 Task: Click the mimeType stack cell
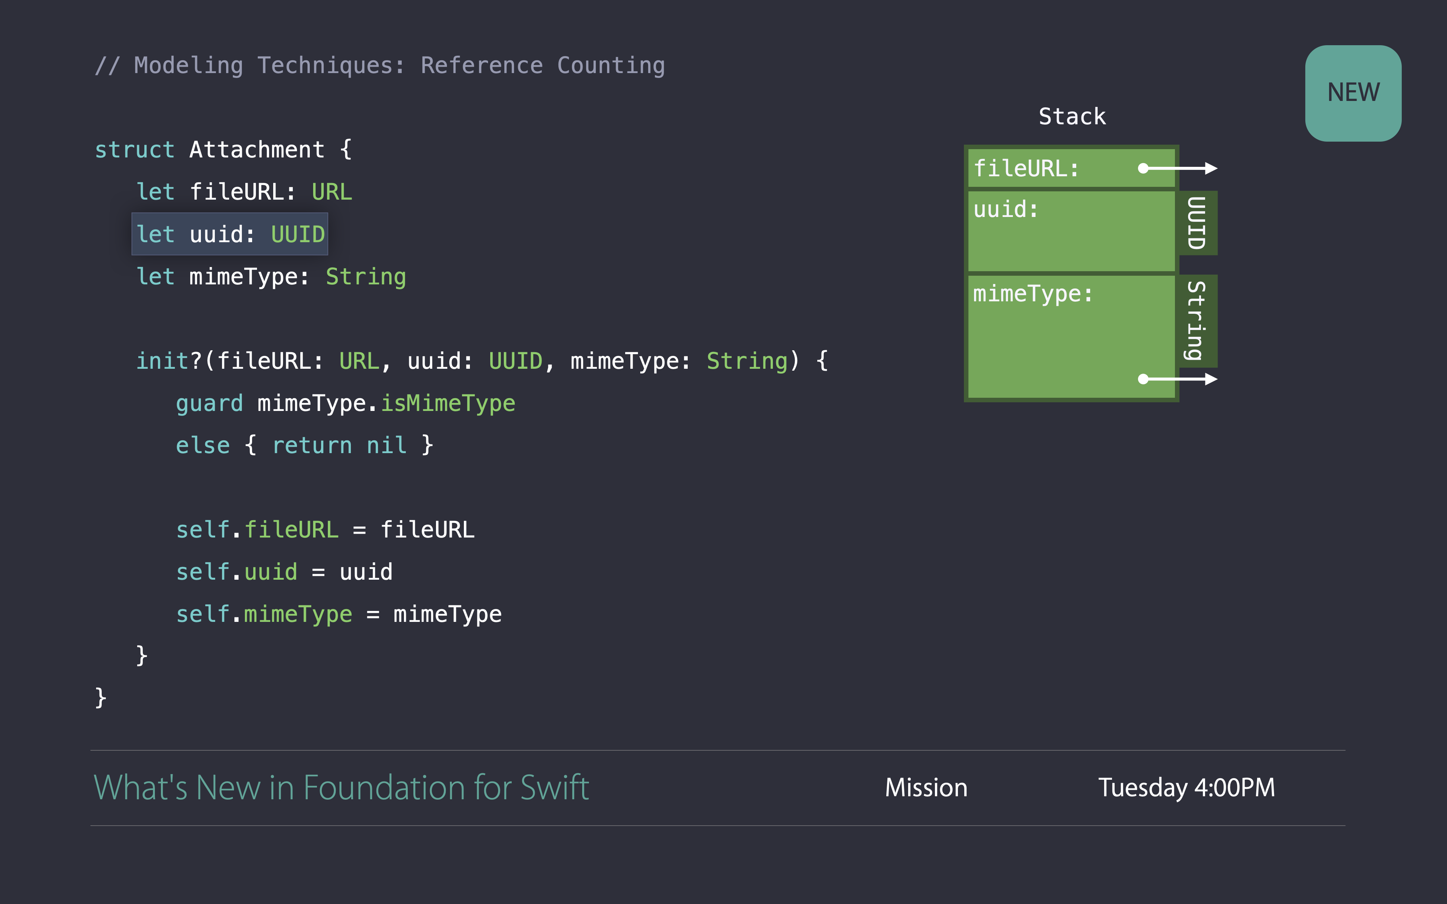[1070, 336]
